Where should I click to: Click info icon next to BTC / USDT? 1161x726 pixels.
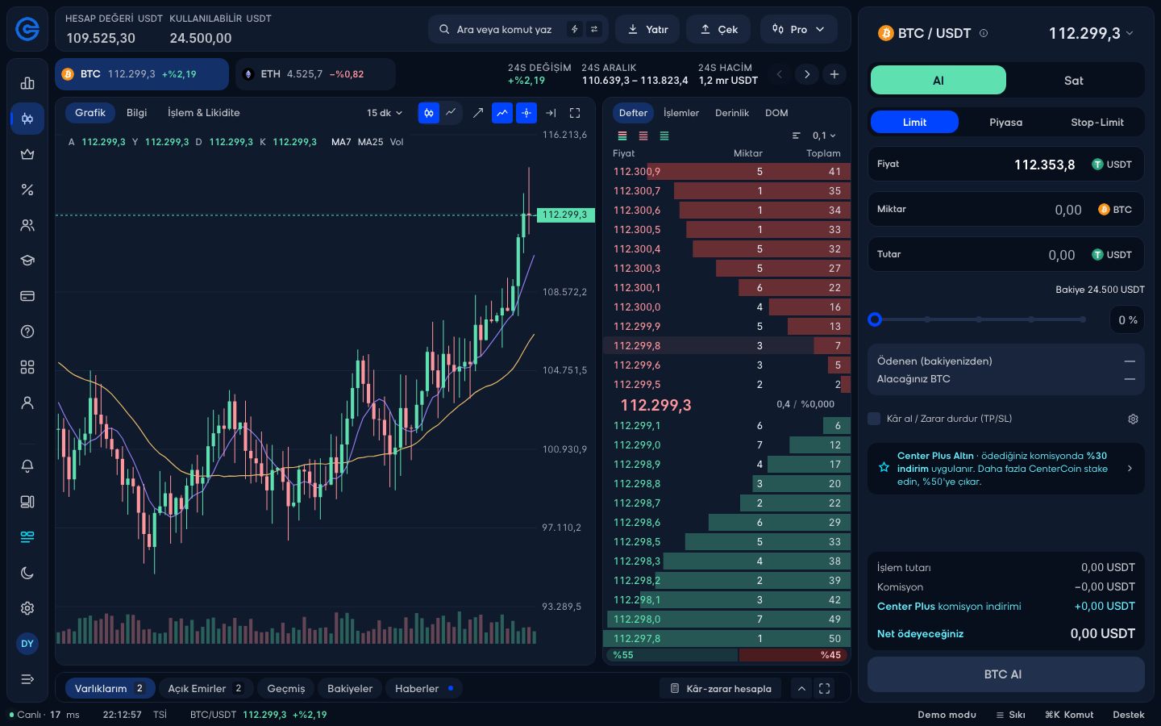point(983,33)
